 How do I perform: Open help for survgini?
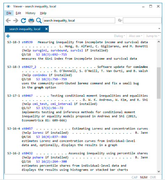pyautogui.click(x=40, y=50)
